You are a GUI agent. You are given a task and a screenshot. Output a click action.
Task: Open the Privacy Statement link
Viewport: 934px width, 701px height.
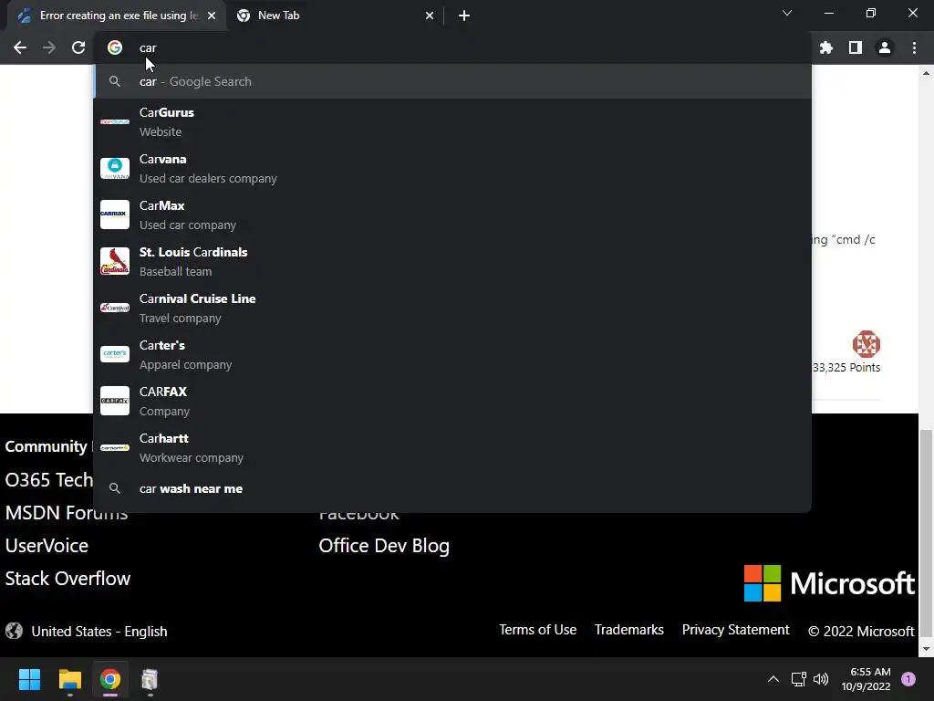coord(736,630)
